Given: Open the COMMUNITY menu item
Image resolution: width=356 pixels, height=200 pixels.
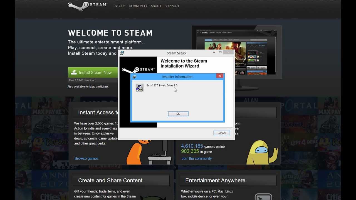Looking at the screenshot, I should (x=138, y=6).
